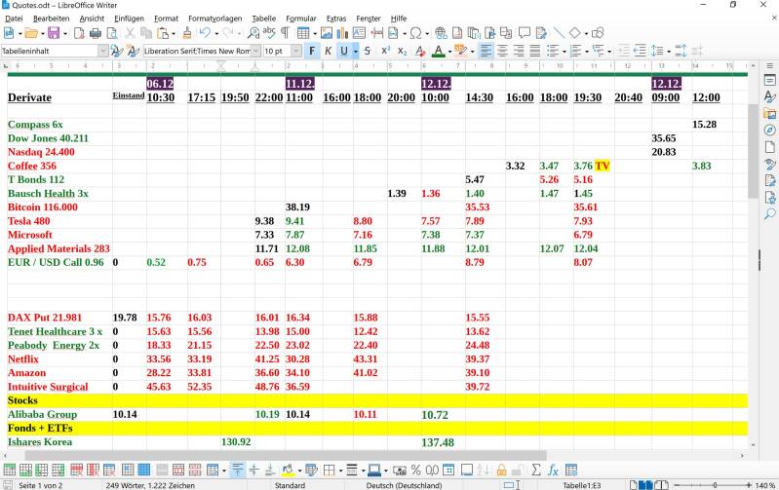779x490 pixels.
Task: Insert a special character (Omega icon)
Action: tap(416, 33)
